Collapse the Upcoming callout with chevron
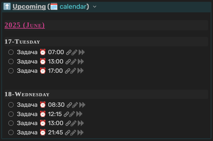The height and width of the screenshot is (141, 213). click(x=95, y=7)
